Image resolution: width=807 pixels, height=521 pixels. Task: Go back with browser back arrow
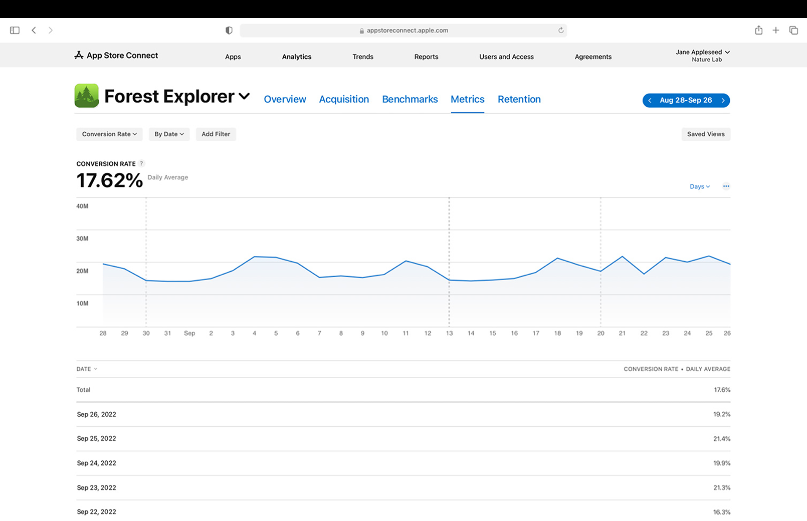[34, 31]
